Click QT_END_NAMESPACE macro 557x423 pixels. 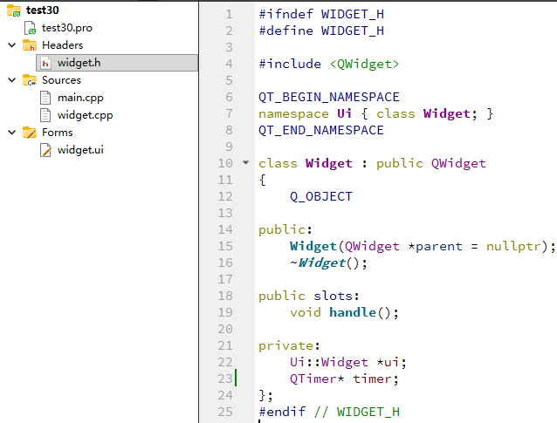coord(321,130)
